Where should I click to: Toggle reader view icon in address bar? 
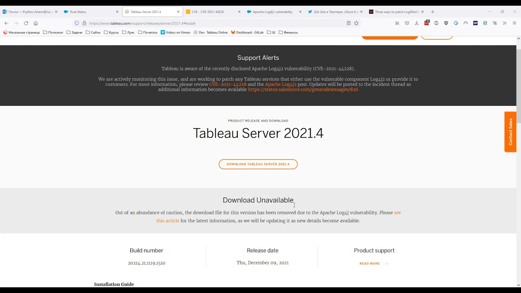pyautogui.click(x=348, y=23)
